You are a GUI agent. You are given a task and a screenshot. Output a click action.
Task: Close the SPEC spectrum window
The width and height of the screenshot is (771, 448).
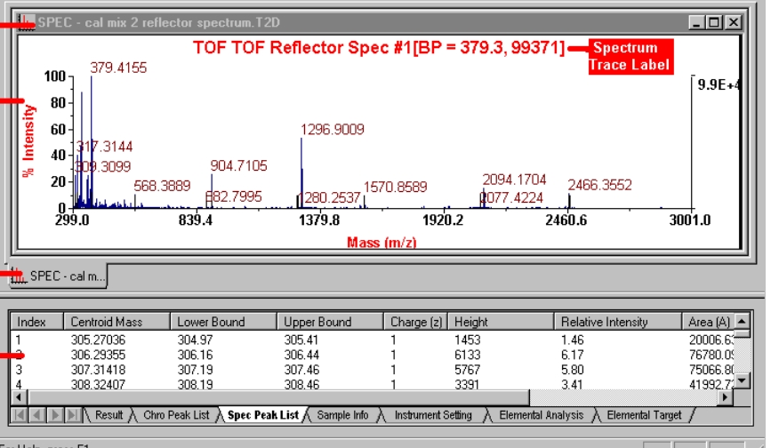(733, 22)
